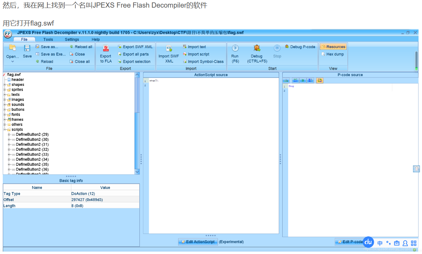Collapse the scripts folder
The width and height of the screenshot is (422, 254).
(5, 129)
